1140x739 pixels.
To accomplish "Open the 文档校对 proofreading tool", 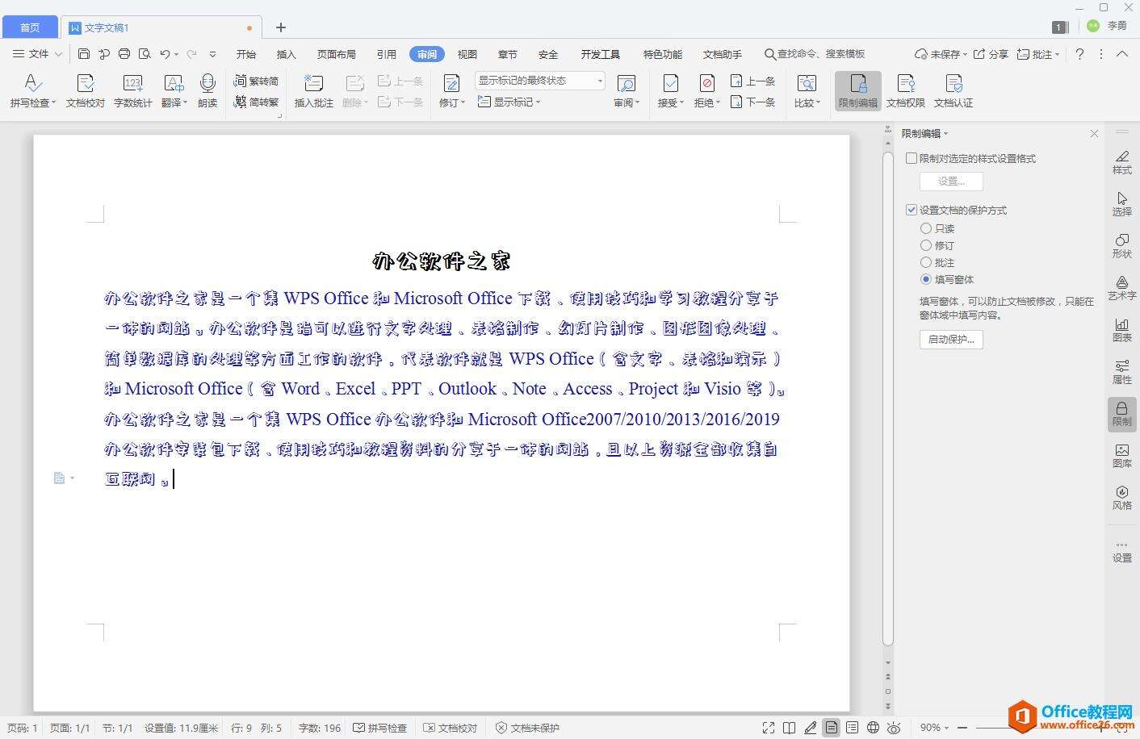I will point(85,90).
